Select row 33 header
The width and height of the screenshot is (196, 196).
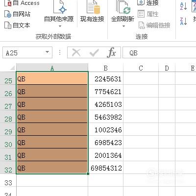[8, 183]
